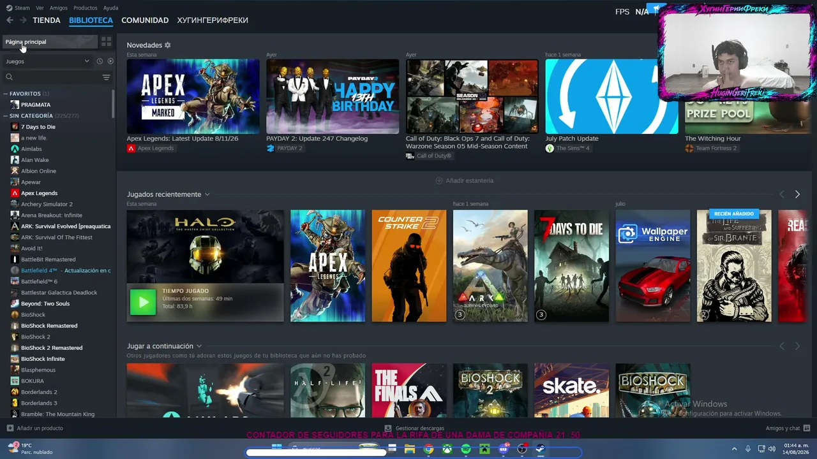Image resolution: width=817 pixels, height=459 pixels.
Task: Go forward with the Steam forward arrow
Action: point(23,20)
